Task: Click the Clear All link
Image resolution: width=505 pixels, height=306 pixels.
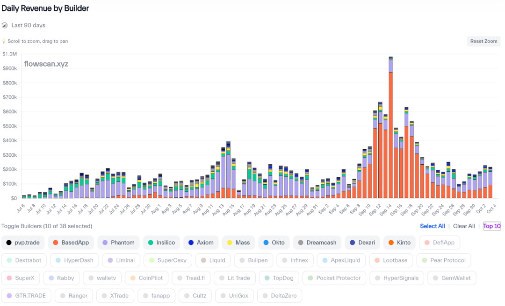Action: tap(464, 226)
